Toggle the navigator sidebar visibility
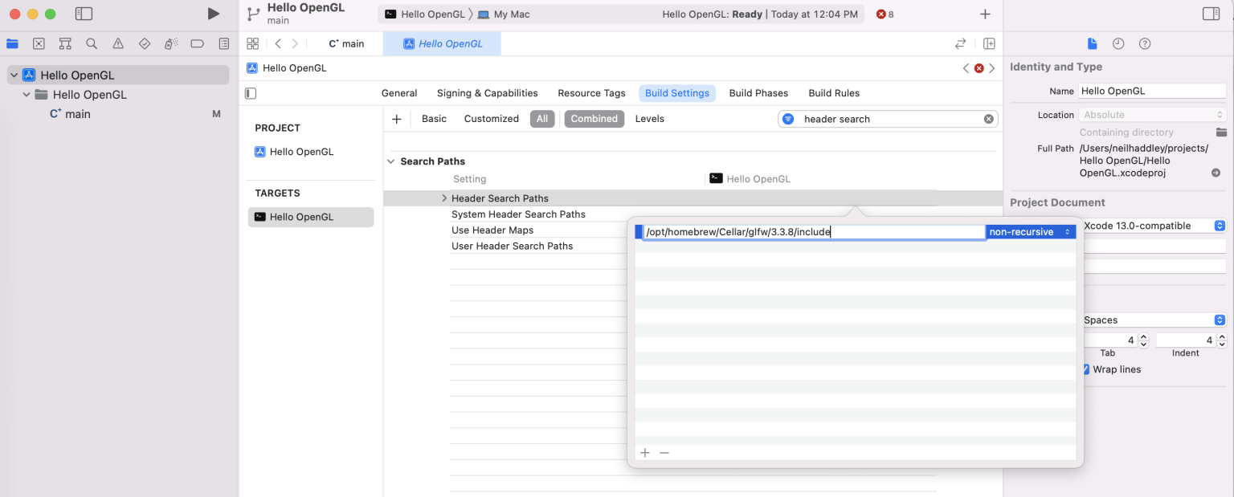 [x=84, y=14]
